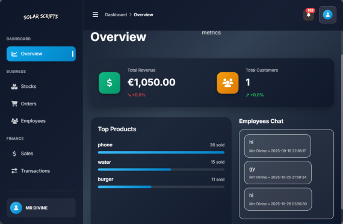Open the Transactions menu item
The image size is (343, 224).
pos(41,171)
